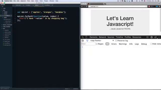Switch to DevTools Timeline tab
Viewport: 161px width, 90px height.
click(x=119, y=37)
